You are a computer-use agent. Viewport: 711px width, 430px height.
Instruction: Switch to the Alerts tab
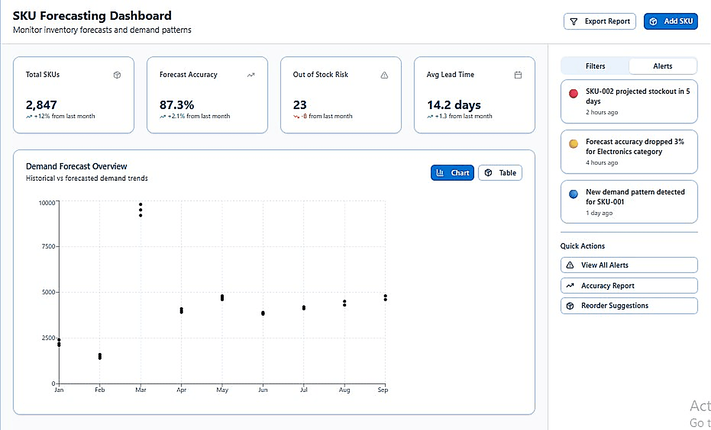click(x=663, y=66)
